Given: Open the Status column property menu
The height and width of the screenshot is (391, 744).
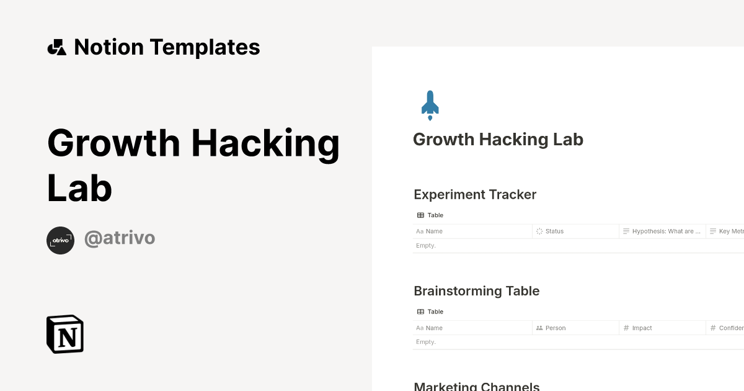Looking at the screenshot, I should pyautogui.click(x=555, y=231).
